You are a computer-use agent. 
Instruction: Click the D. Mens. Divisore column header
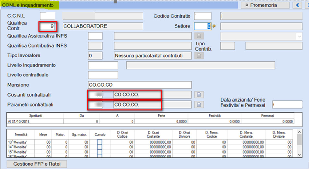tap(279, 134)
